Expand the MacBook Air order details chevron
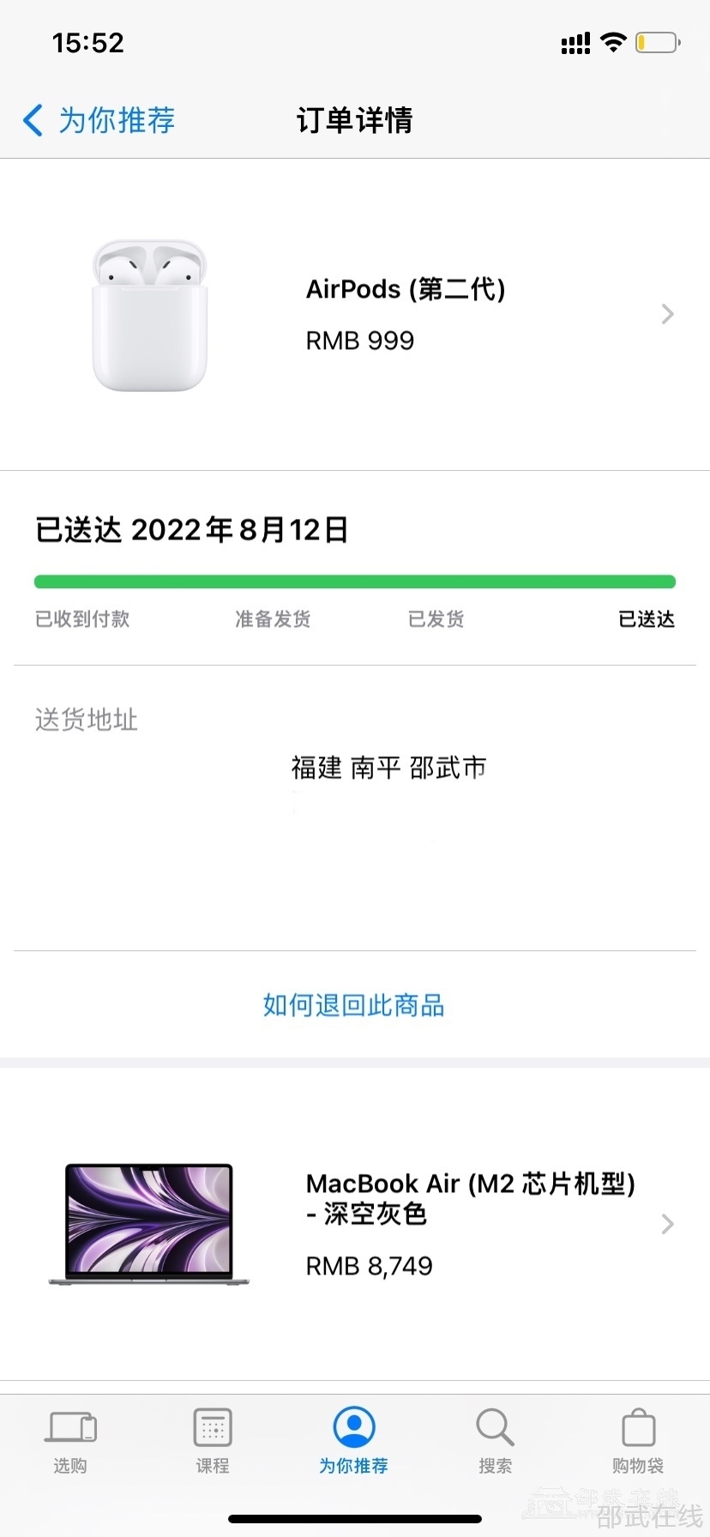710x1537 pixels. click(667, 1224)
